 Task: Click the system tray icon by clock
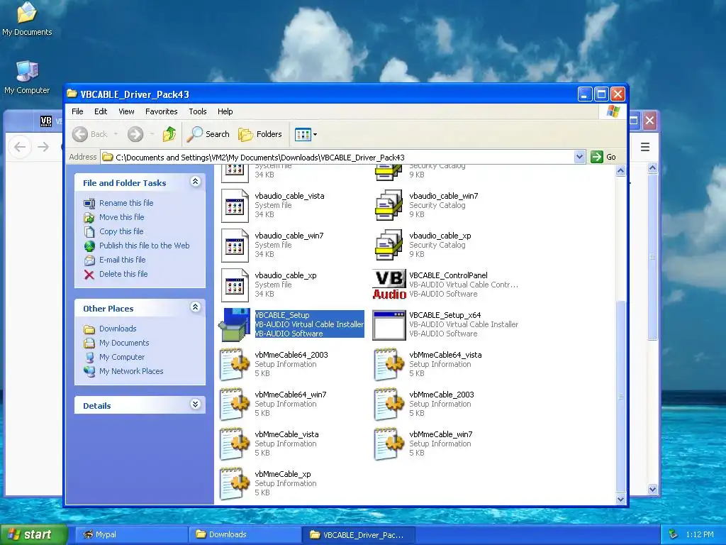point(674,535)
